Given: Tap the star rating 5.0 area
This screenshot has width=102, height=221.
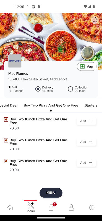Looking at the screenshot, I should [x=16, y=89].
